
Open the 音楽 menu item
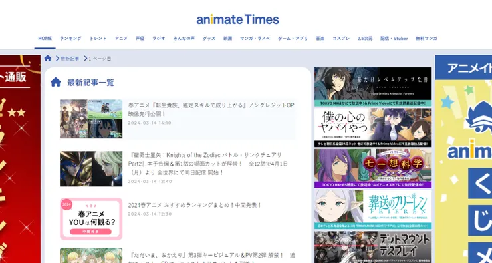click(320, 39)
